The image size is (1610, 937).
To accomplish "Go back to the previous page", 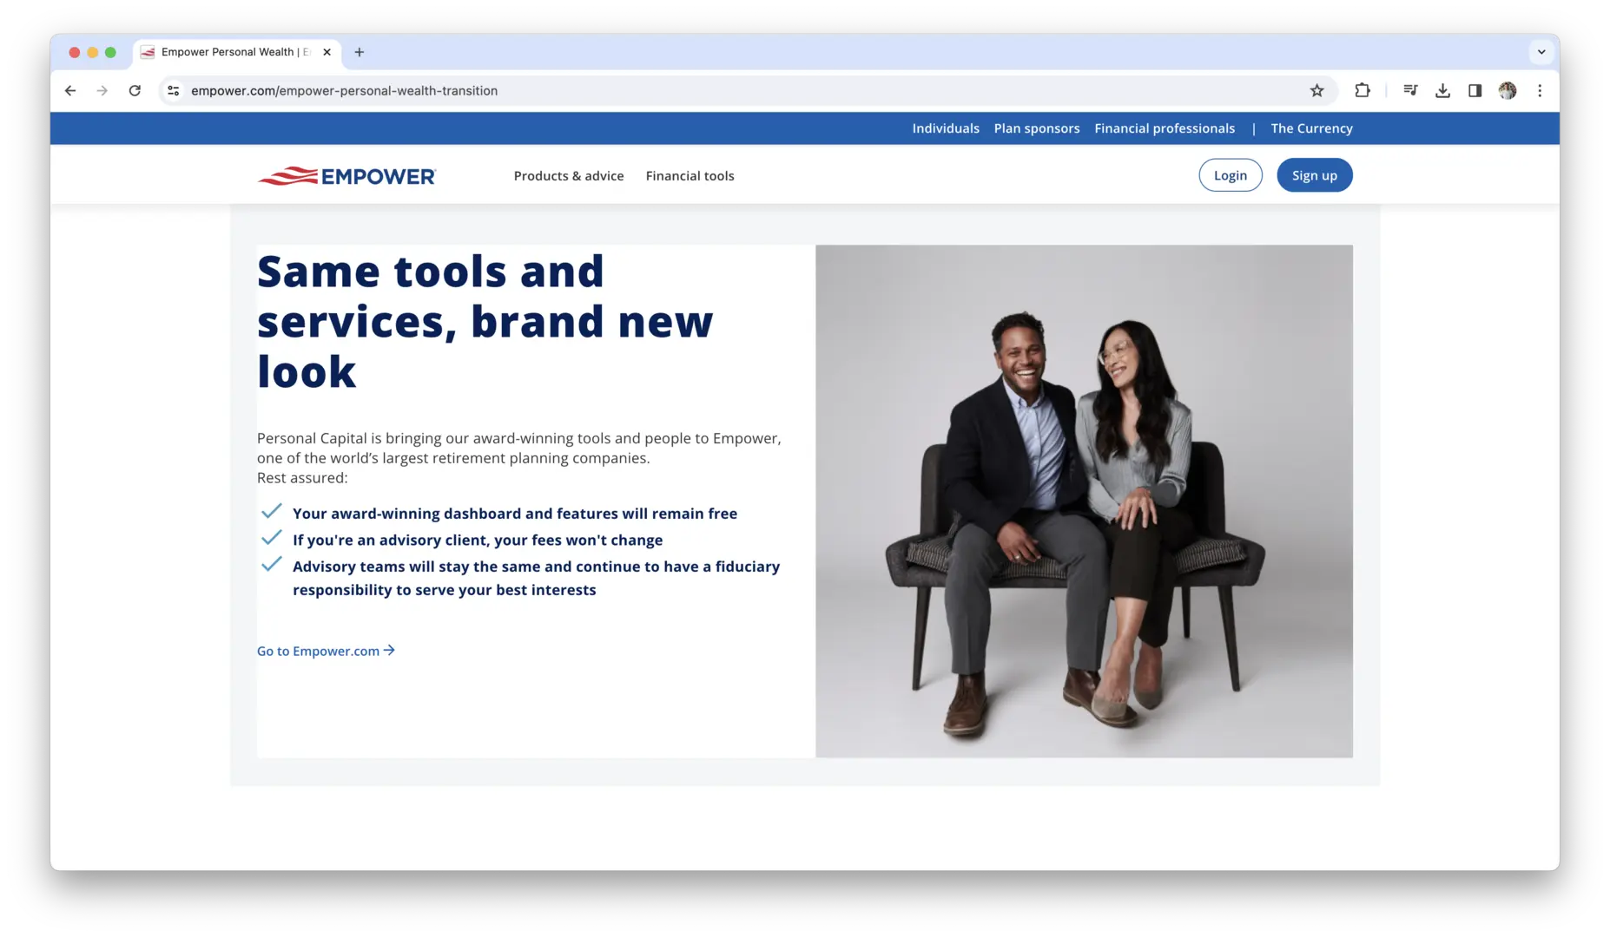I will pos(70,90).
